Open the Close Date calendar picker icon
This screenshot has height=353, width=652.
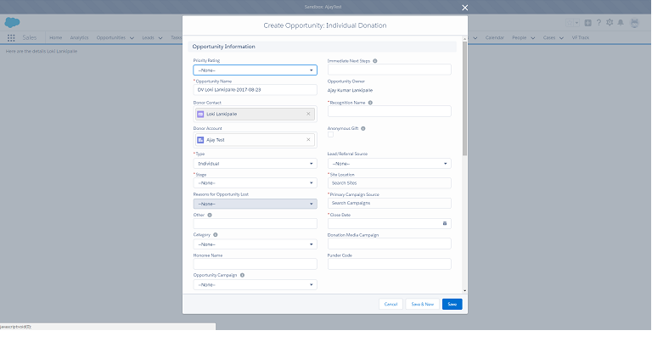point(445,223)
